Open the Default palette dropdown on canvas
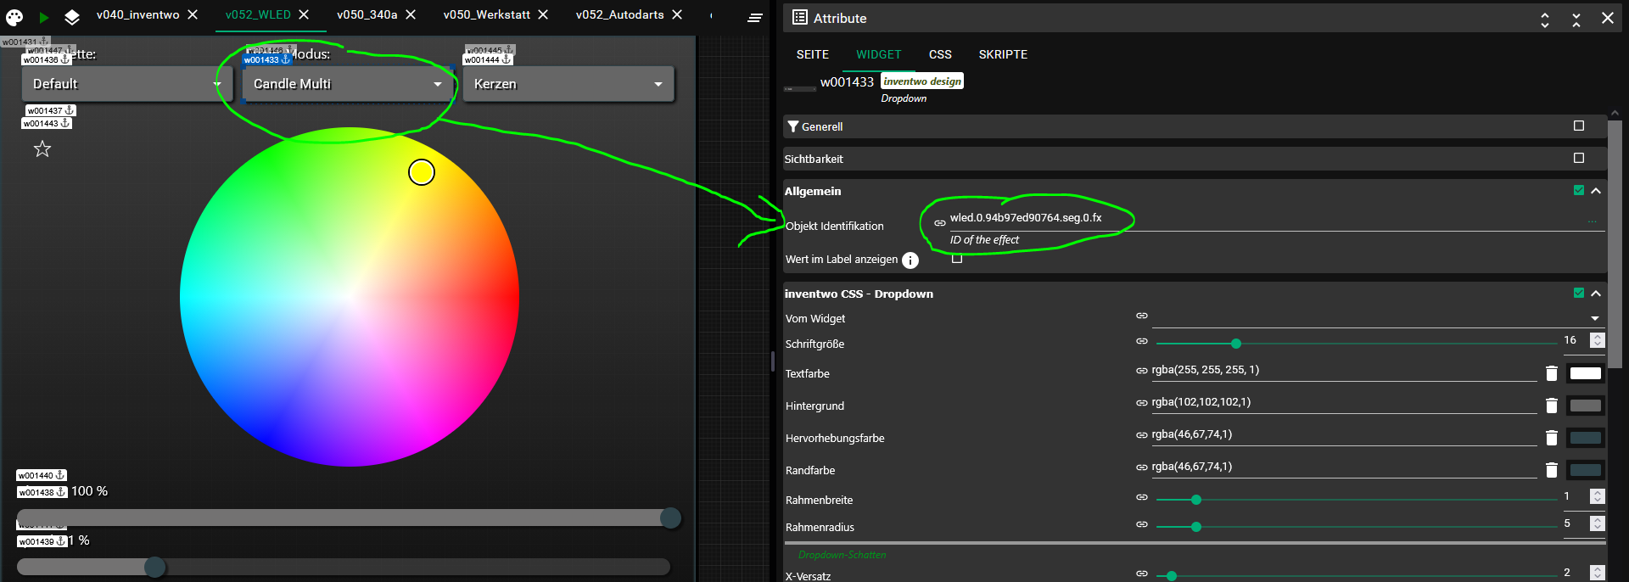This screenshot has width=1629, height=582. (127, 84)
